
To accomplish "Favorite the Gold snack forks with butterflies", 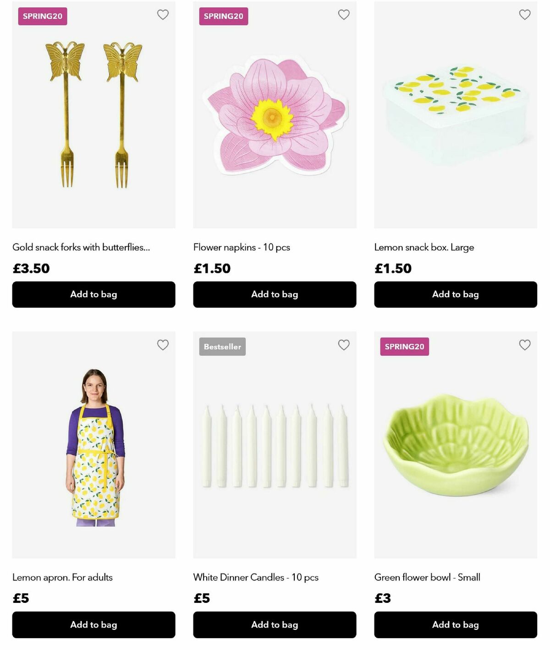I will 163,15.
